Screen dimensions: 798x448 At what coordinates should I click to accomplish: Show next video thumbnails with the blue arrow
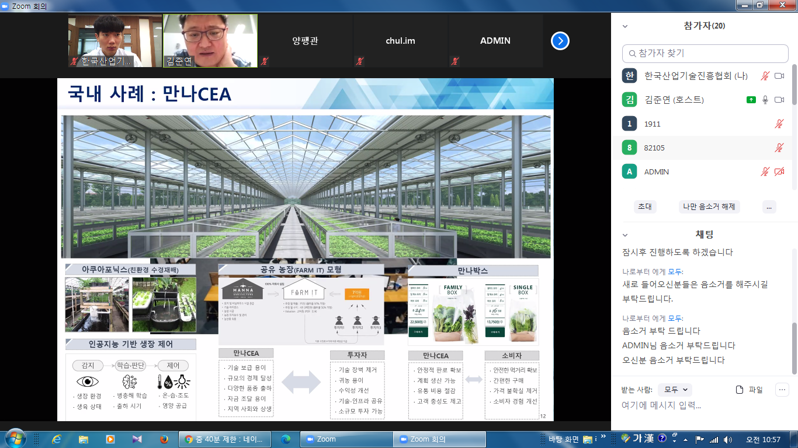560,41
